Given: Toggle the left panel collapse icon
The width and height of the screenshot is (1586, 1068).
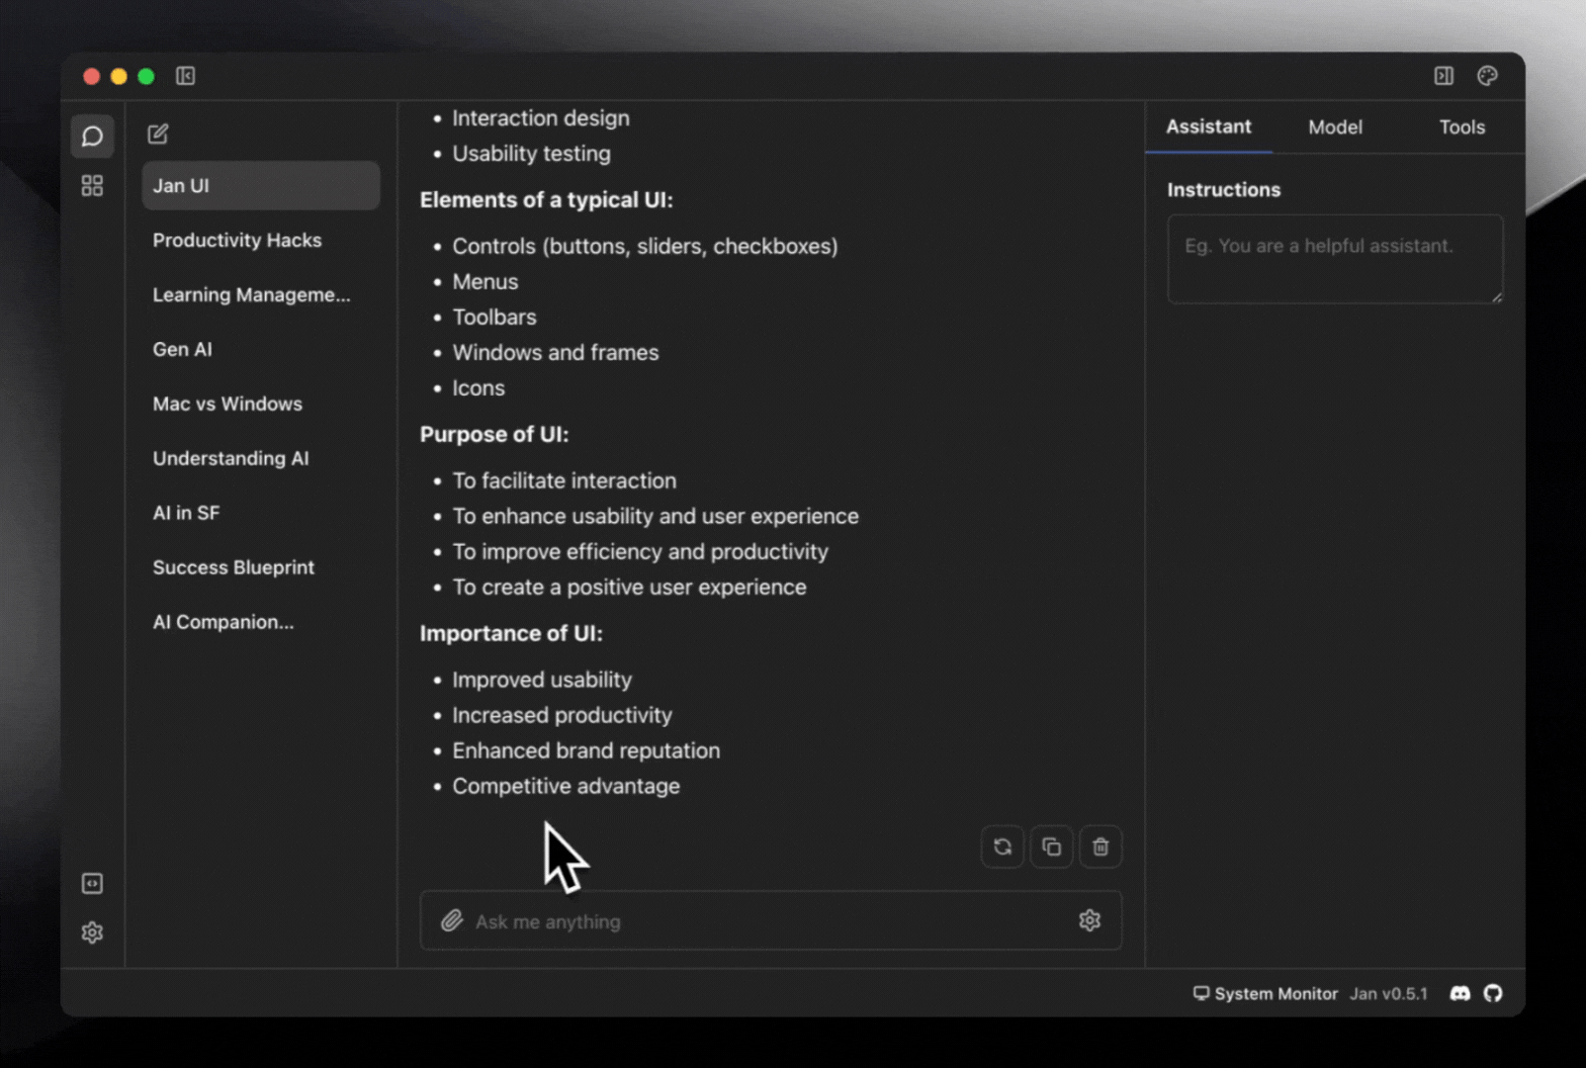Looking at the screenshot, I should 185,76.
